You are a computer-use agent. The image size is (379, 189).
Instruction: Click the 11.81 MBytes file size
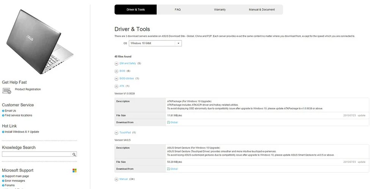coord(174,115)
